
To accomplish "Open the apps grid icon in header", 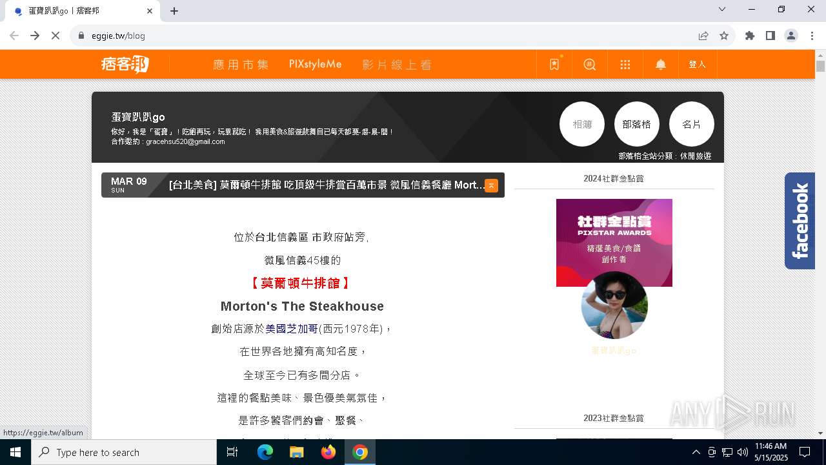I will tap(625, 64).
